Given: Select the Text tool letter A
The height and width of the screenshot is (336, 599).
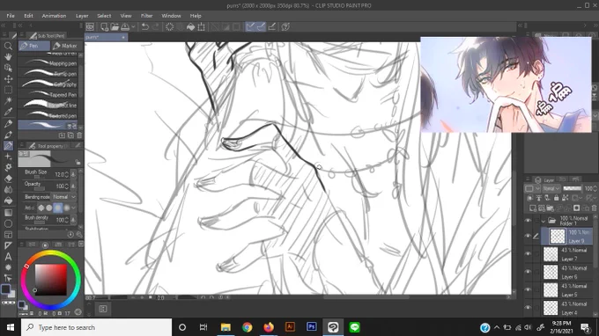Looking at the screenshot, I should [8, 257].
